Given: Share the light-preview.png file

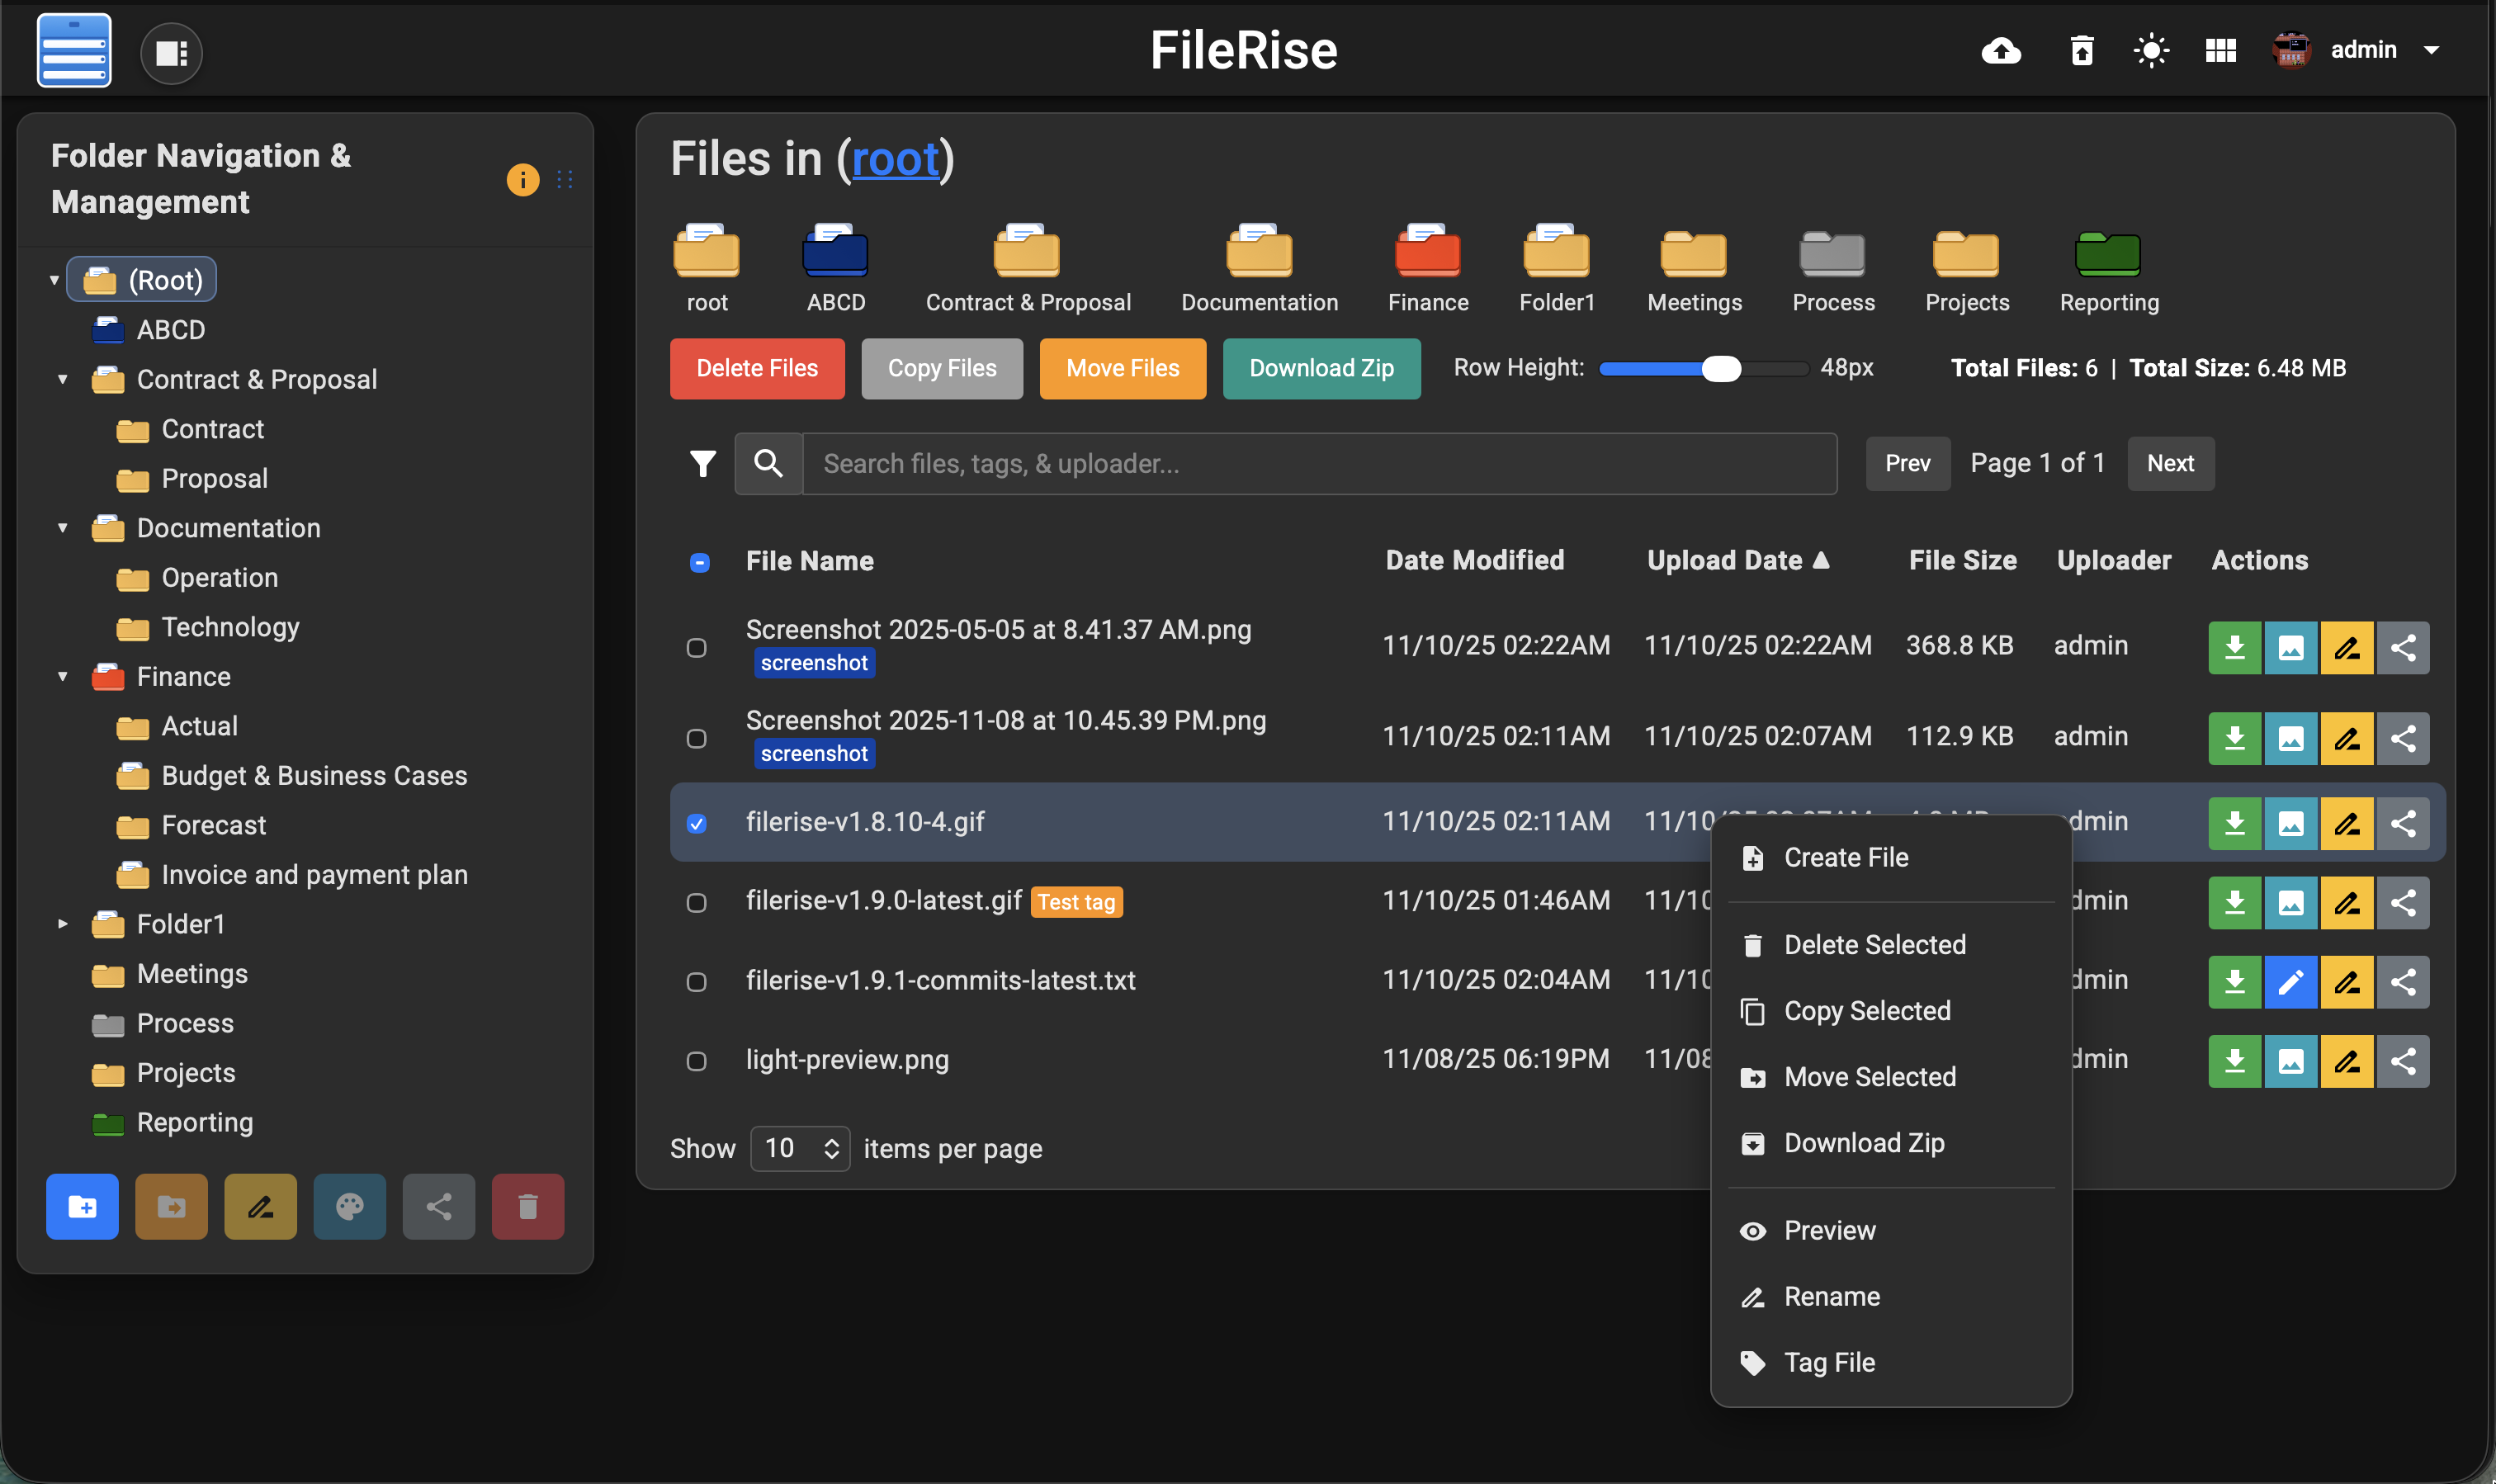Looking at the screenshot, I should pos(2403,1061).
